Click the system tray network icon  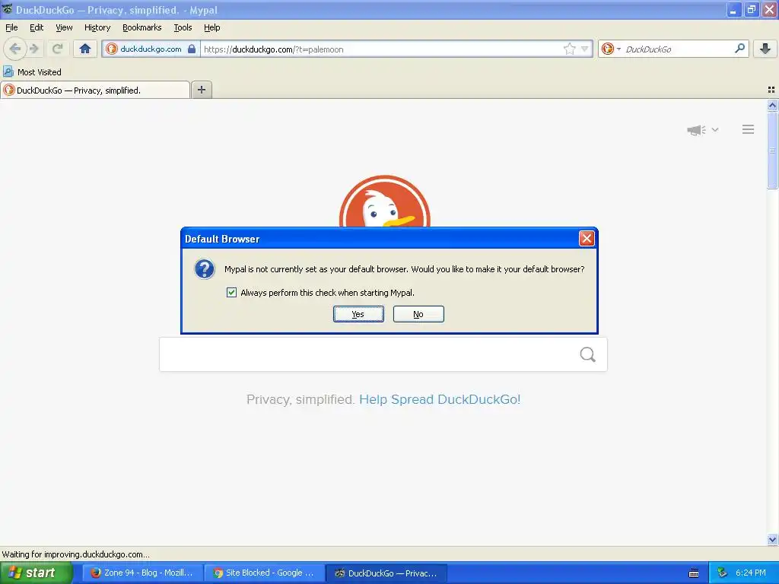(x=722, y=573)
